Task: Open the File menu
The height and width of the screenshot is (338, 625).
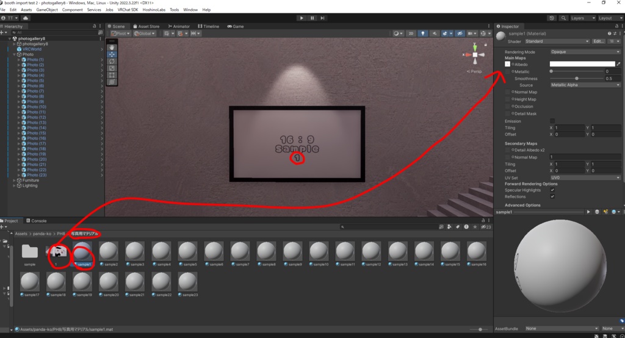Action: (3, 10)
